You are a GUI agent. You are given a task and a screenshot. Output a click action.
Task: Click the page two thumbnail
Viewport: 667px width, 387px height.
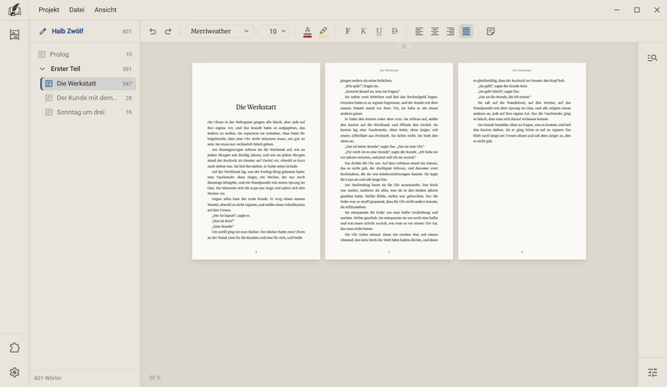click(389, 161)
